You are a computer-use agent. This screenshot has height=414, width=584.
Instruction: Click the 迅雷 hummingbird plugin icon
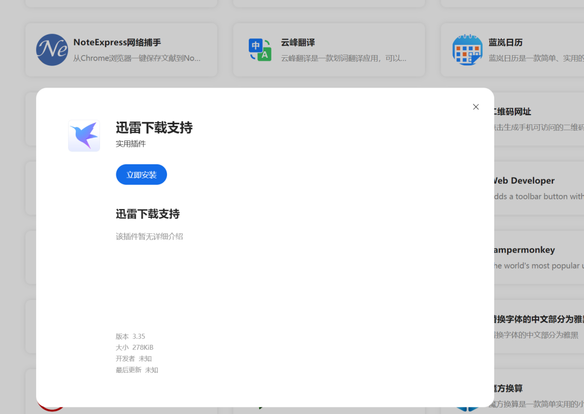point(84,136)
